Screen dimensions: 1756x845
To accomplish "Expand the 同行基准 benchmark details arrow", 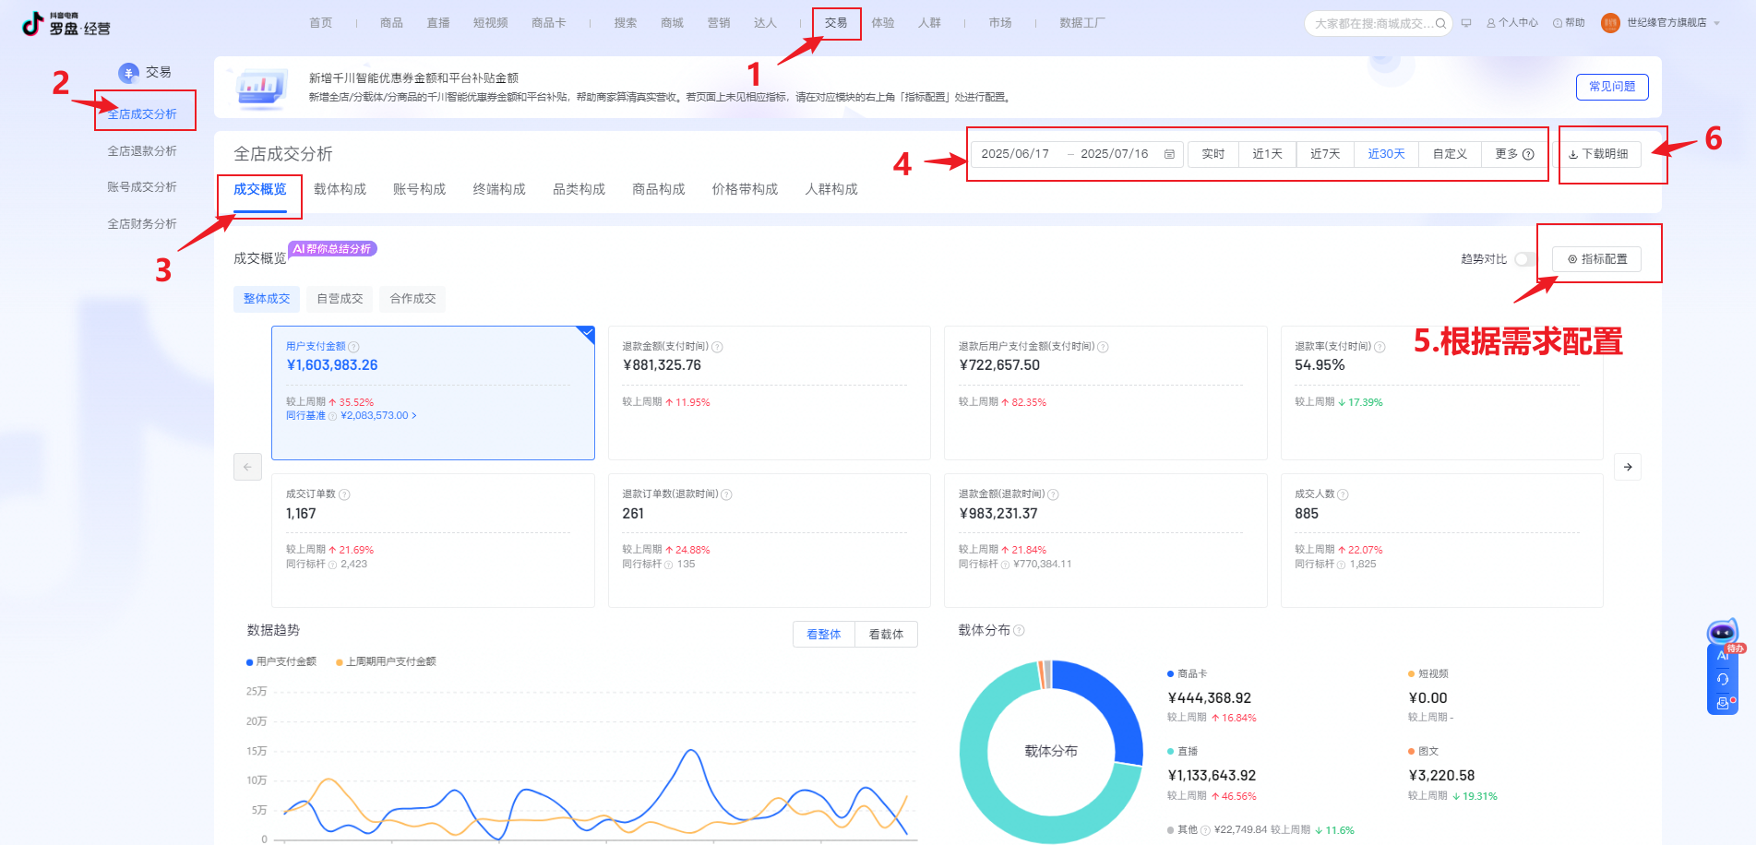I will [x=414, y=416].
